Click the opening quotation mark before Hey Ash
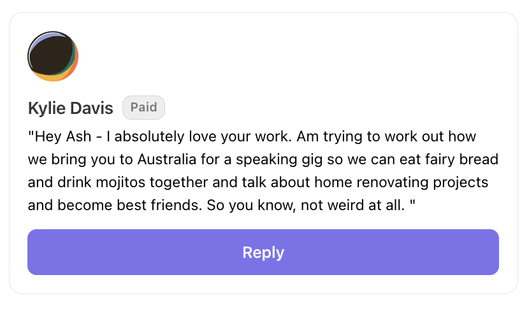This screenshot has width=529, height=312. tap(31, 136)
